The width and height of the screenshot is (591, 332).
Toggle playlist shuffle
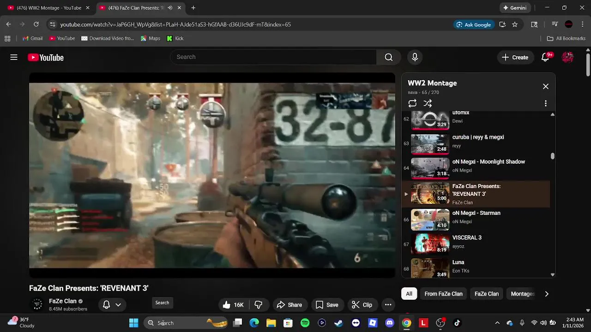(x=428, y=103)
